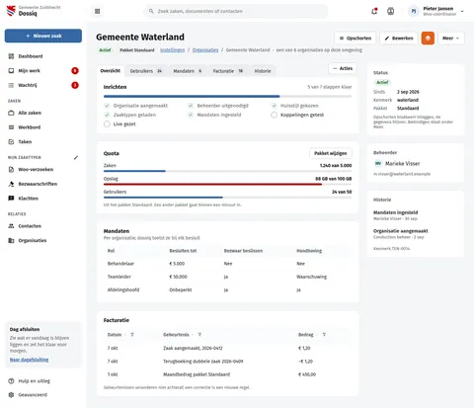Open the Historie tab
Image resolution: width=474 pixels, height=408 pixels.
click(x=263, y=71)
